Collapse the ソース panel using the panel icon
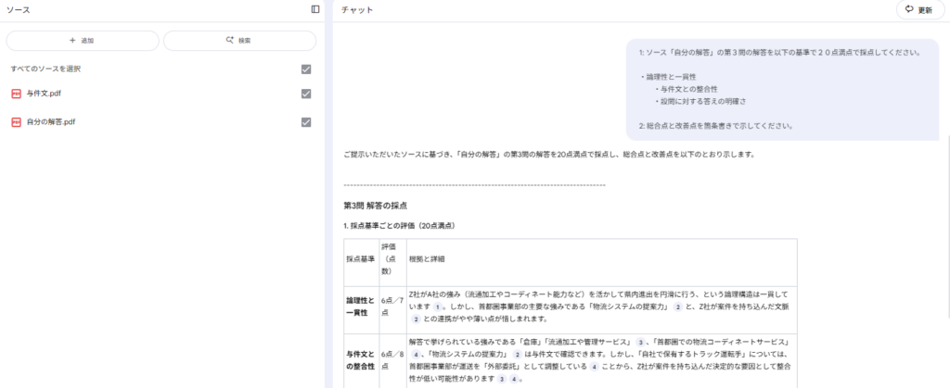Viewport: 950px width, 388px height. point(315,9)
